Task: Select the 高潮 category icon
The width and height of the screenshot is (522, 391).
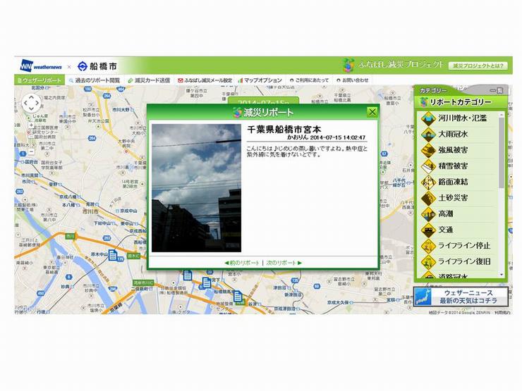Action: [x=428, y=214]
